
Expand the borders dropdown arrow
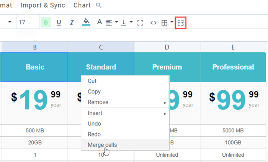172,22
